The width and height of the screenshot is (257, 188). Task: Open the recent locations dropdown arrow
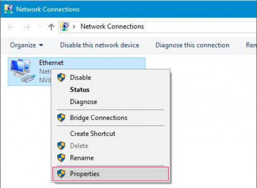pyautogui.click(x=40, y=27)
